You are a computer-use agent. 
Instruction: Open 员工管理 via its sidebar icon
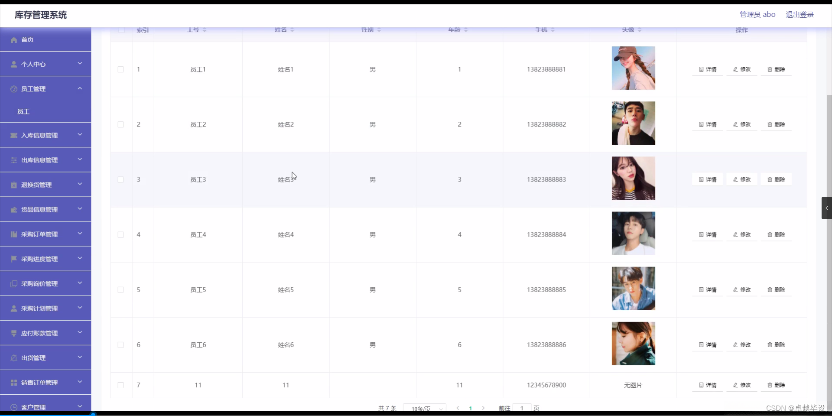(x=13, y=89)
